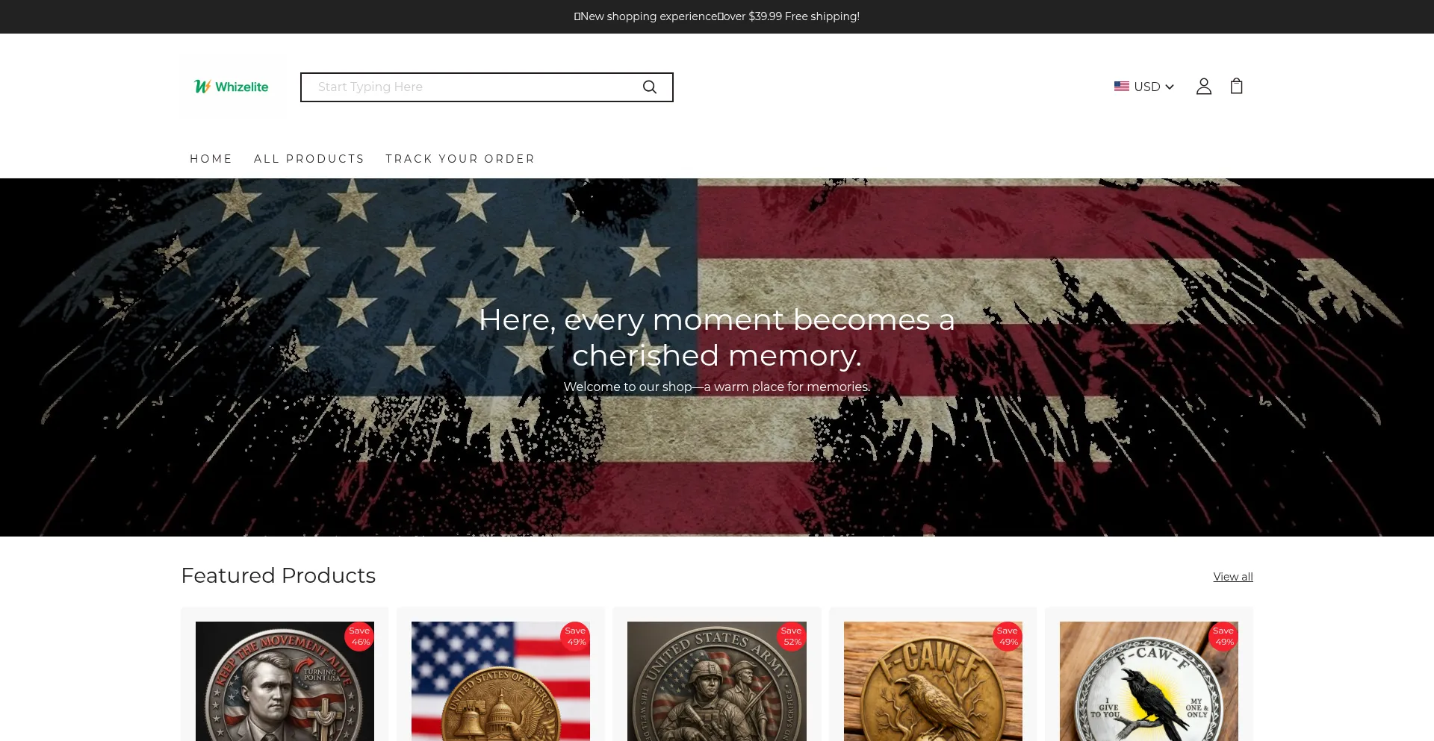Screen dimensions: 1434x741
Task: Click View all featured products link
Action: coord(1233,577)
